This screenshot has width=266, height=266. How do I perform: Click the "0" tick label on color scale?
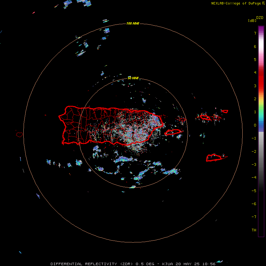[255, 125]
